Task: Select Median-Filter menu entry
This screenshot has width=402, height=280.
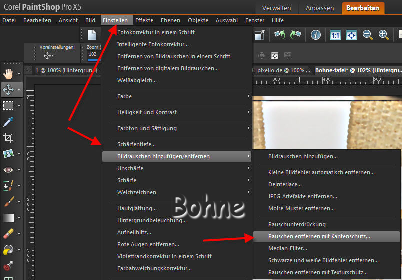Action: pos(288,248)
